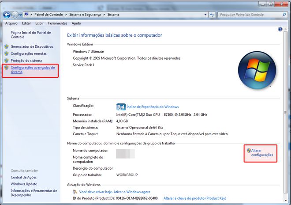Click the vertical scrollbar thumb
The height and width of the screenshot is (205, 291).
point(286,112)
